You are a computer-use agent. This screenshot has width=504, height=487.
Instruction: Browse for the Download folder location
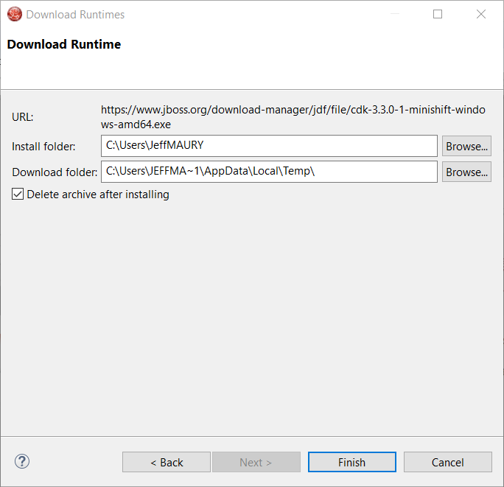466,172
